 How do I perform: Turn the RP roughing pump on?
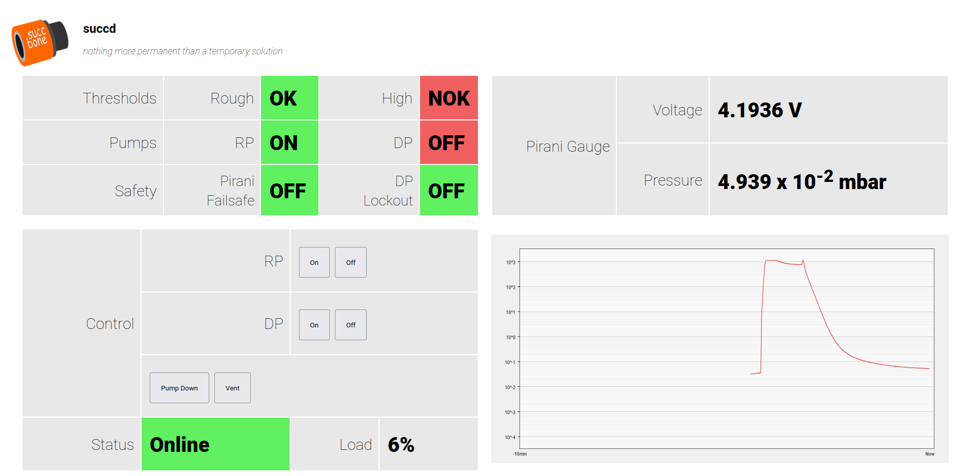314,262
